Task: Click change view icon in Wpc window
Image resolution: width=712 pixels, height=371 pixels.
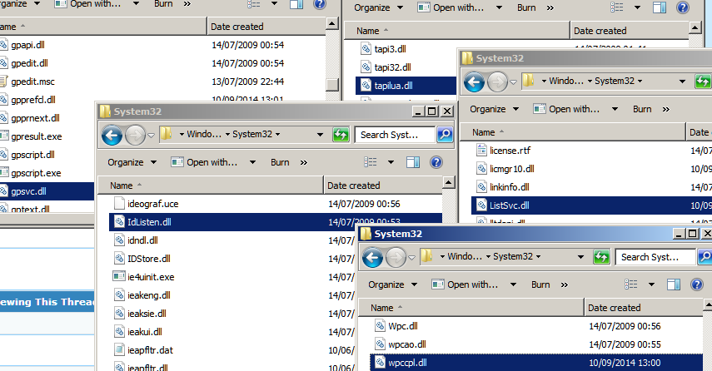Action: coord(631,284)
